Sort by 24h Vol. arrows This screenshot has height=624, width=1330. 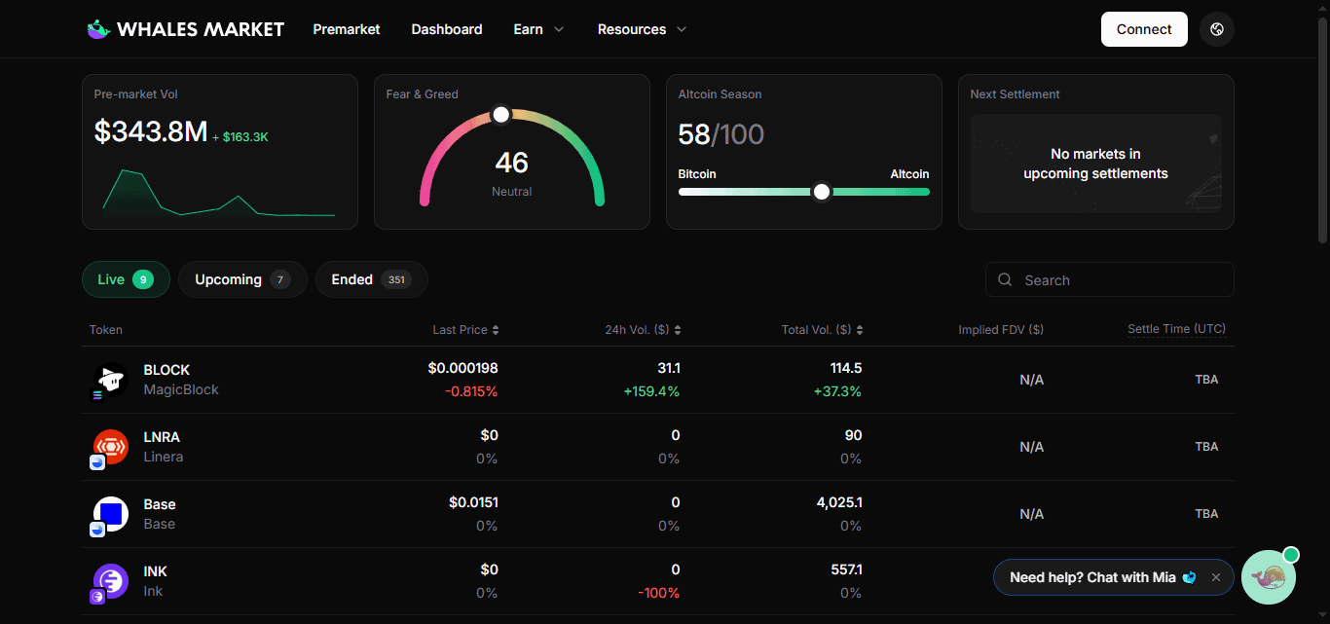click(678, 330)
